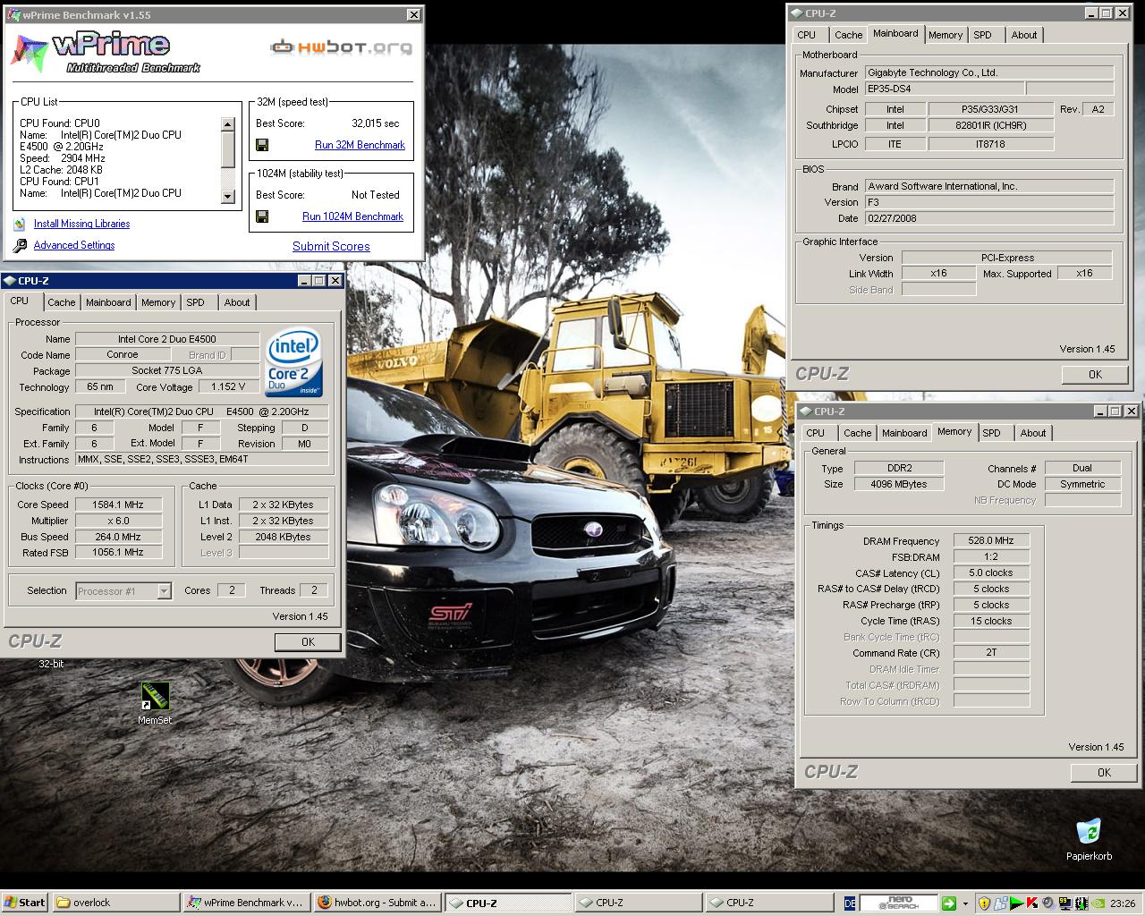1145x916 pixels.
Task: Select About tab in bottom-right CPU-Z
Action: (1033, 433)
